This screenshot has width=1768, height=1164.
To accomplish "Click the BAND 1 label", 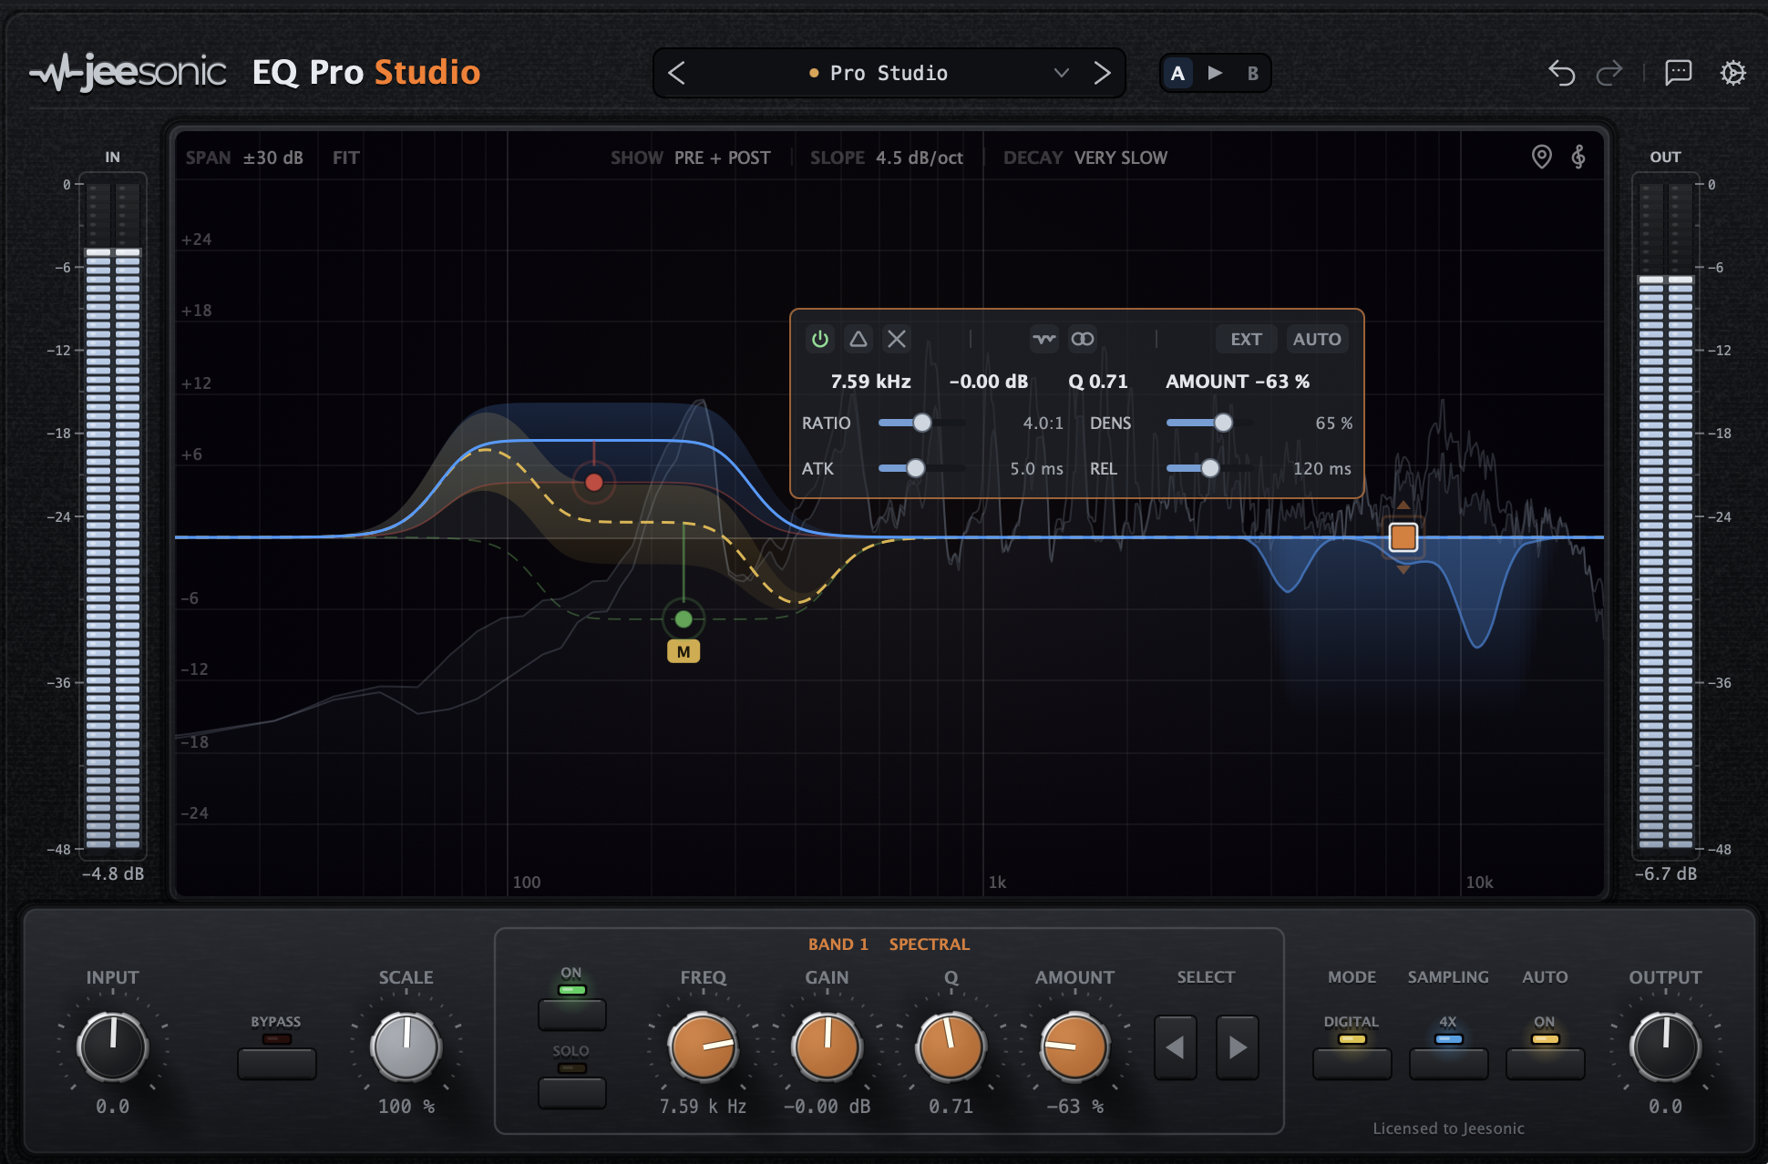I will [x=838, y=944].
